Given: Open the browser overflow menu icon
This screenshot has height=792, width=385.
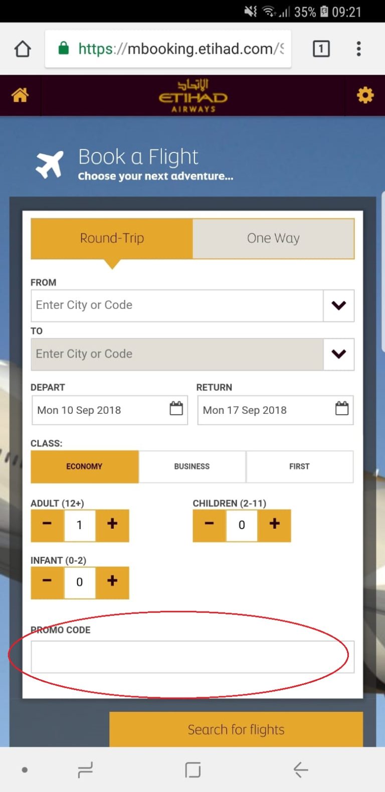Looking at the screenshot, I should click(358, 49).
